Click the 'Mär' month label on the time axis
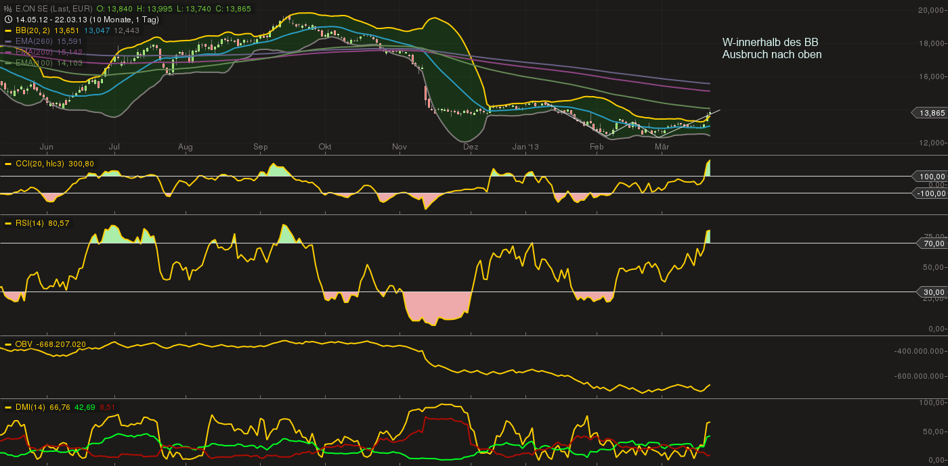 pos(662,147)
